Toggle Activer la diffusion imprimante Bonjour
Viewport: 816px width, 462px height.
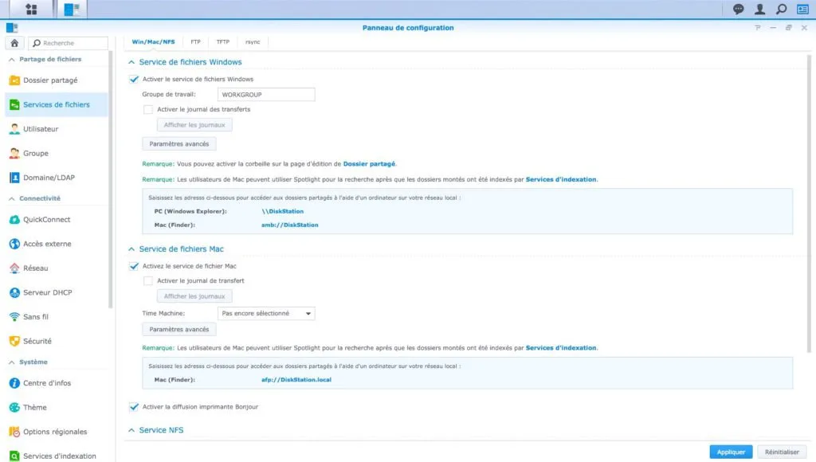pos(134,407)
